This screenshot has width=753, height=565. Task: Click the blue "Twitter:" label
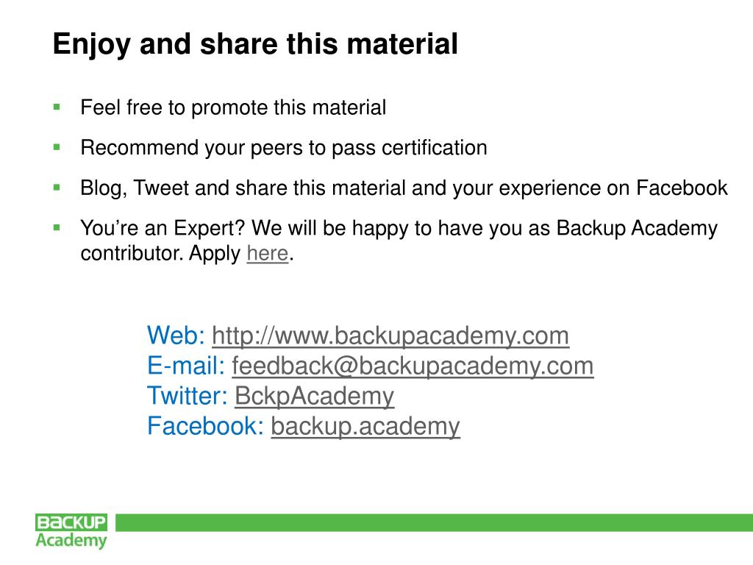click(x=188, y=396)
